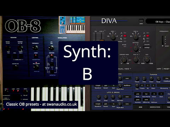
Task: Click the LFO 2 Delay knob
Action: point(106,97)
